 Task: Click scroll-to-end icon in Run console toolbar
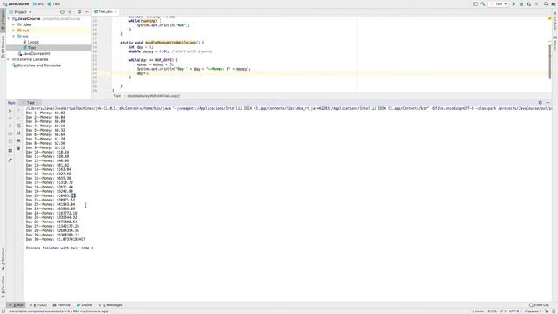(18, 133)
